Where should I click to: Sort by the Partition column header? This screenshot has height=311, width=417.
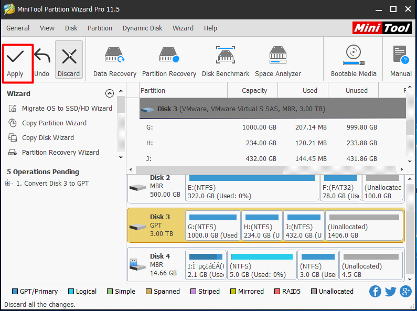(183, 90)
